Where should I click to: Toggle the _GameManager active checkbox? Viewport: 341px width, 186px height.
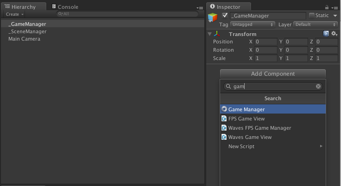(x=225, y=16)
